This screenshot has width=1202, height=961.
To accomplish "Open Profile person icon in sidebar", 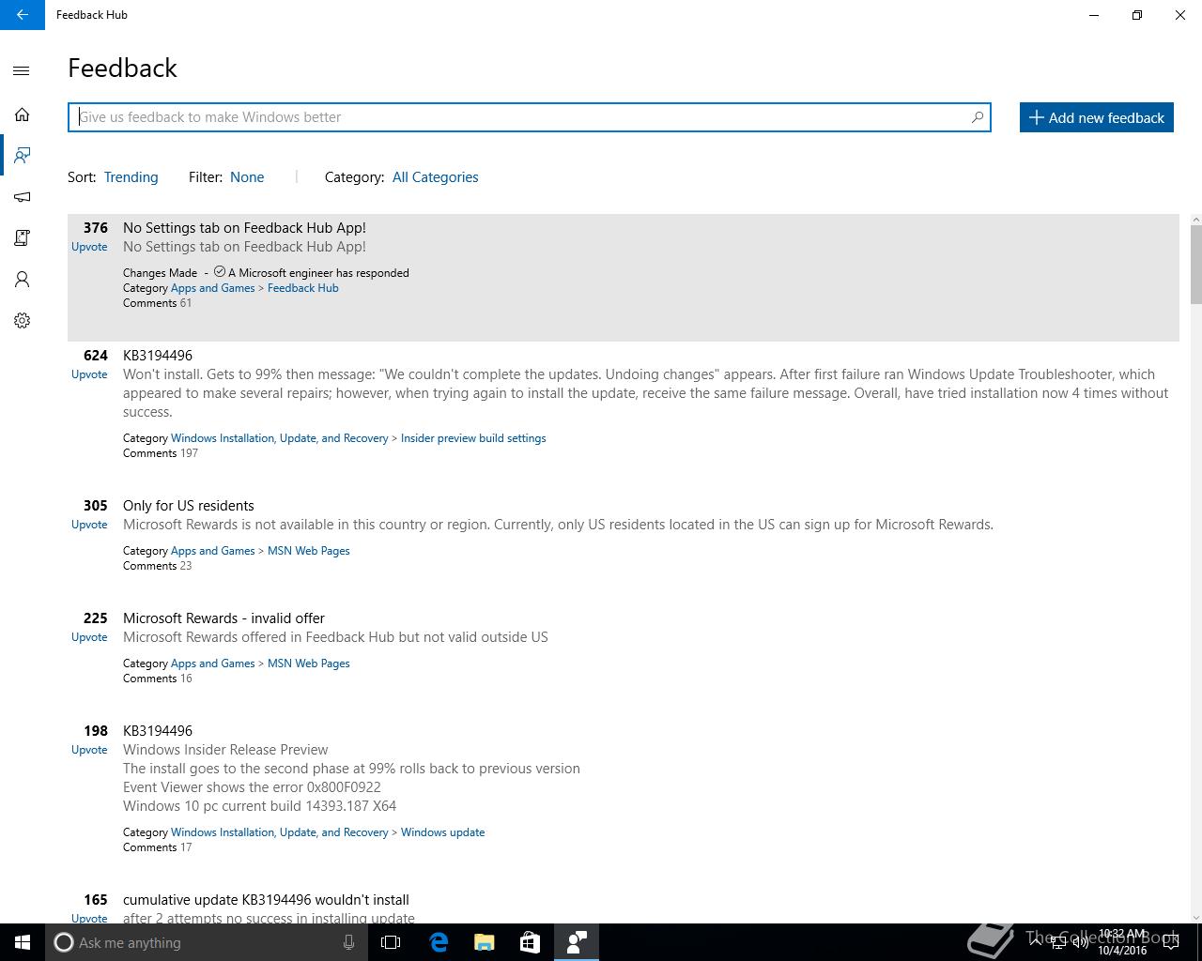I will click(x=22, y=280).
